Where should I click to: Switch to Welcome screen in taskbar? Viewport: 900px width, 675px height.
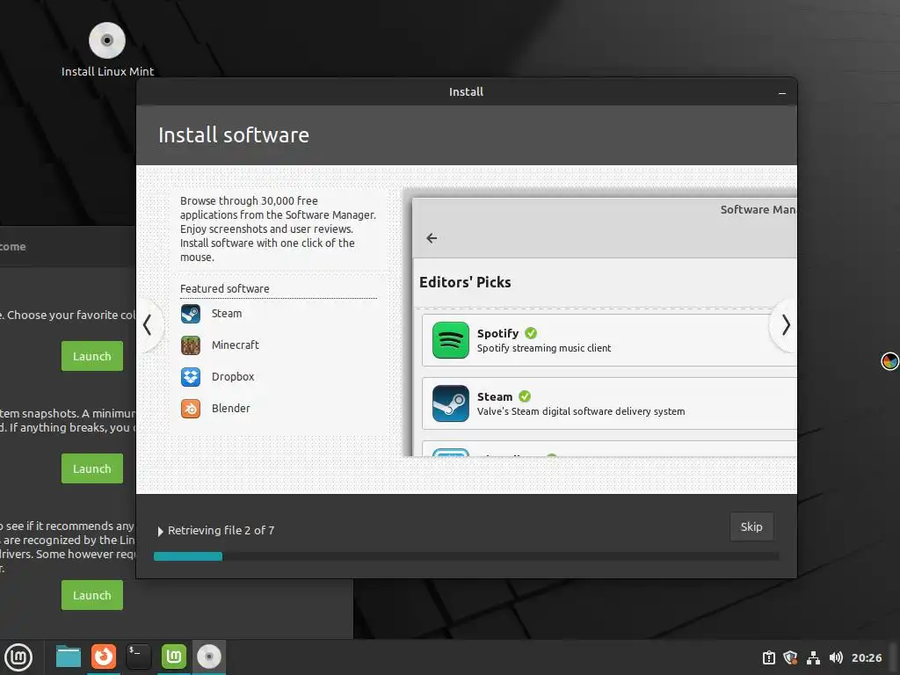(173, 657)
